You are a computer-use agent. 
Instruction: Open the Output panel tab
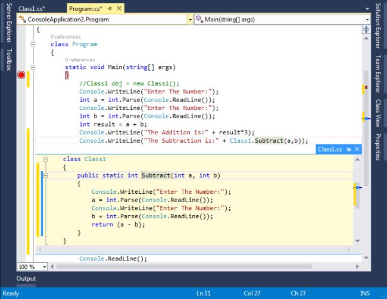click(x=26, y=279)
